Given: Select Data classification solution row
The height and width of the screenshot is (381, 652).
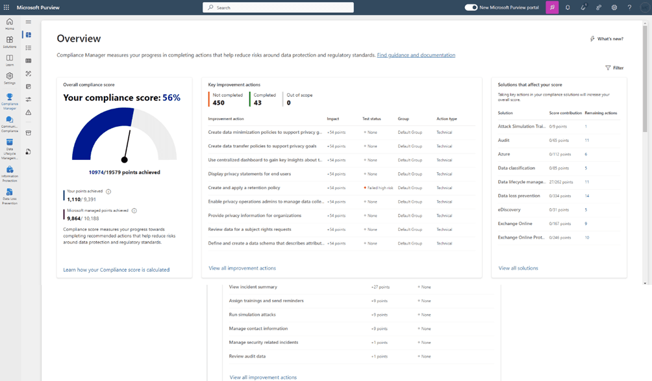Looking at the screenshot, I should coord(559,168).
